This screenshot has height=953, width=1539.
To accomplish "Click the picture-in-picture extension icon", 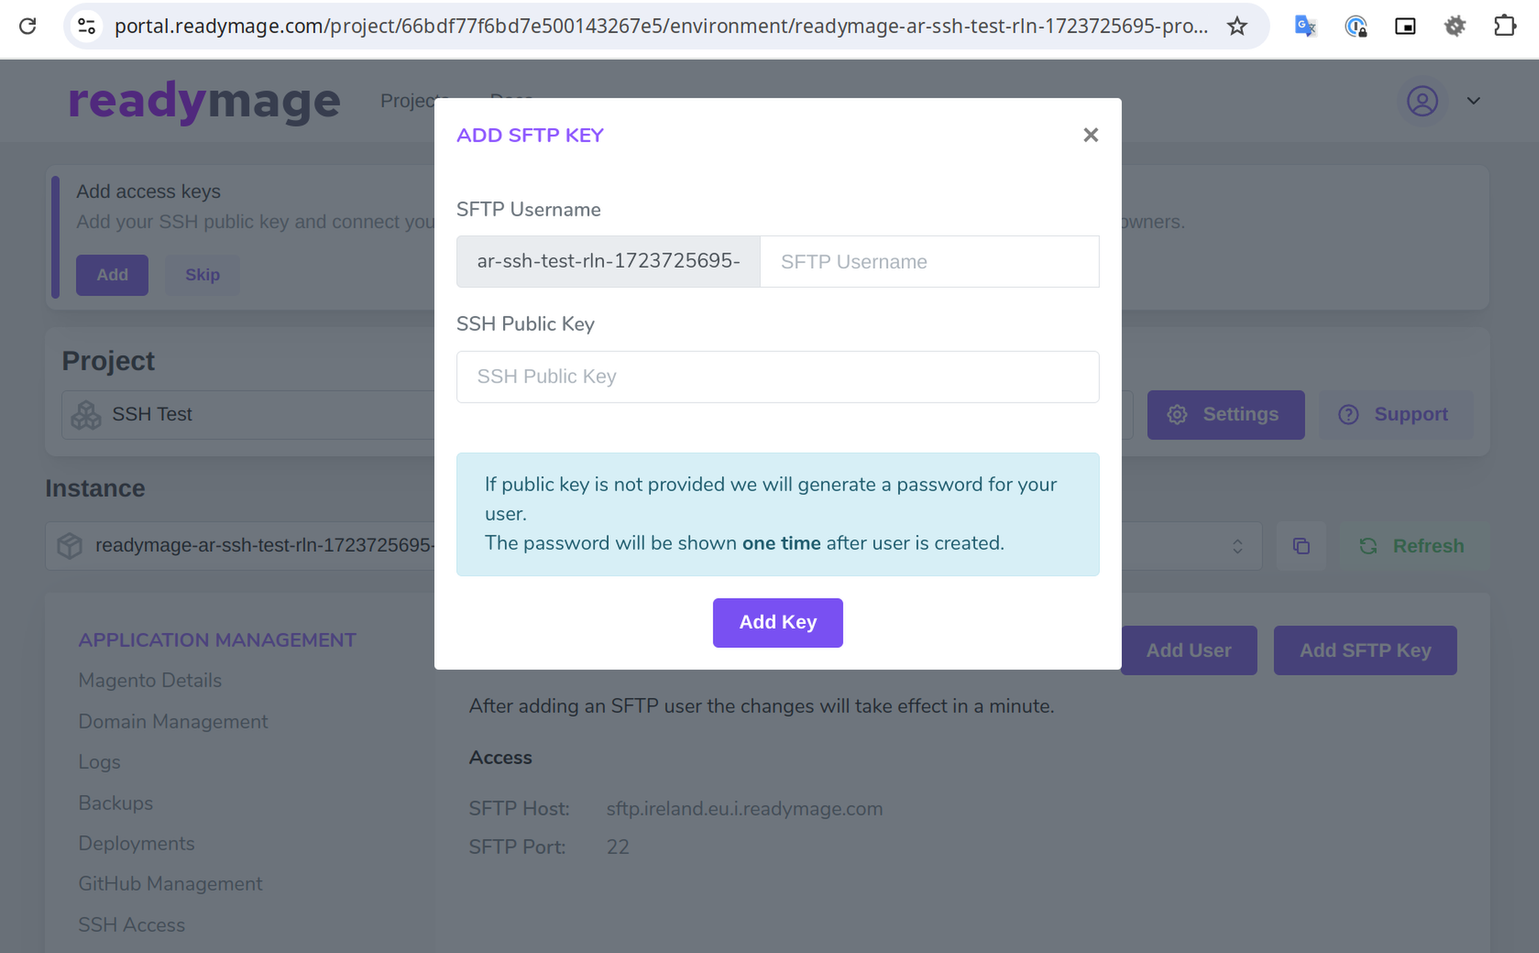I will tap(1404, 26).
